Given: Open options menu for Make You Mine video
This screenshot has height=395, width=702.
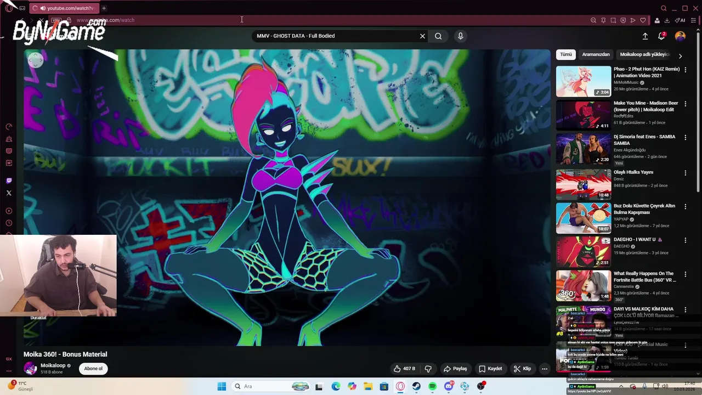Looking at the screenshot, I should (685, 104).
